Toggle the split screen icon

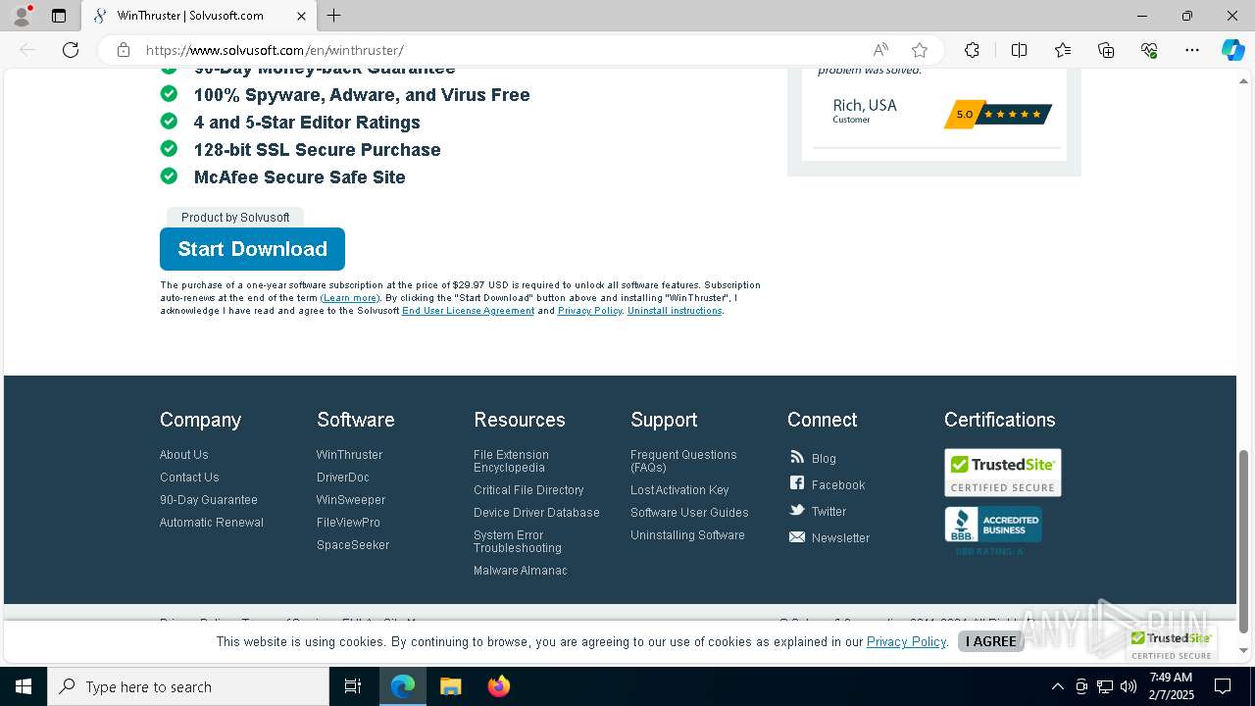click(x=1019, y=50)
